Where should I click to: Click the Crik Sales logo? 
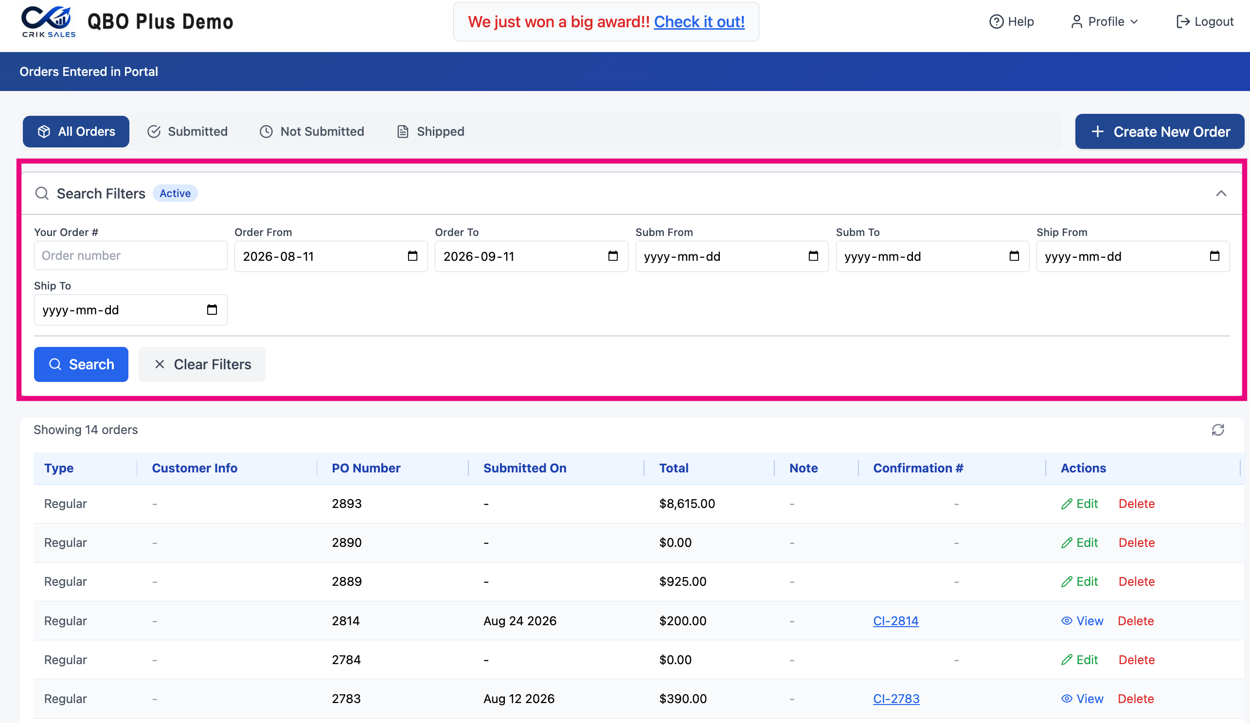(48, 21)
